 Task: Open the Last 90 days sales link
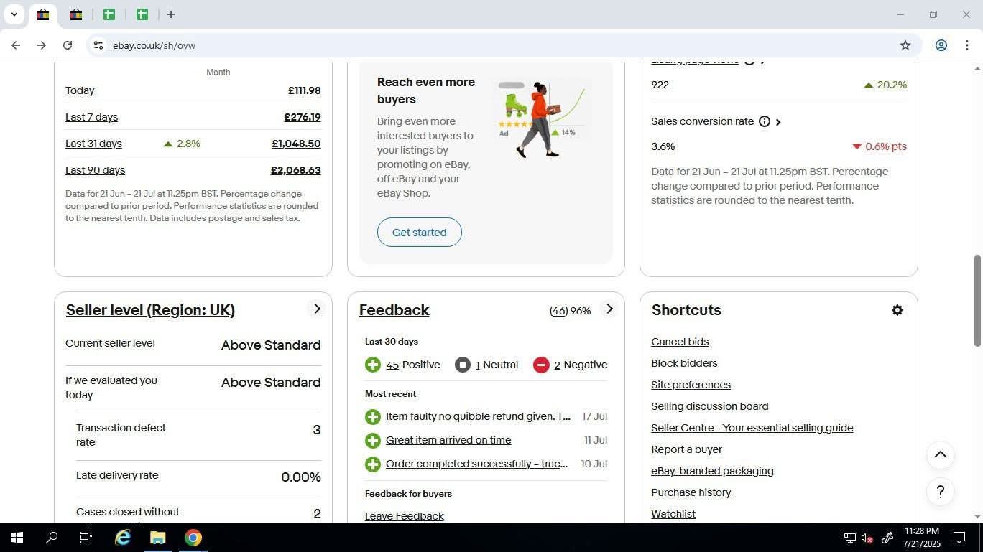coord(95,170)
